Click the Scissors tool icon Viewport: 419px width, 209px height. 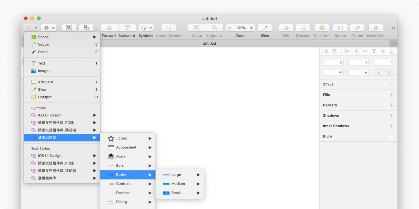pyautogui.click(x=303, y=28)
